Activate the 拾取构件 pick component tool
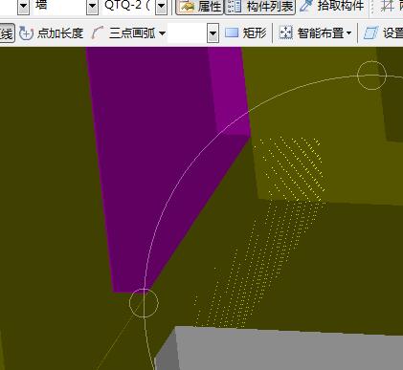This screenshot has height=370, width=403. [332, 6]
